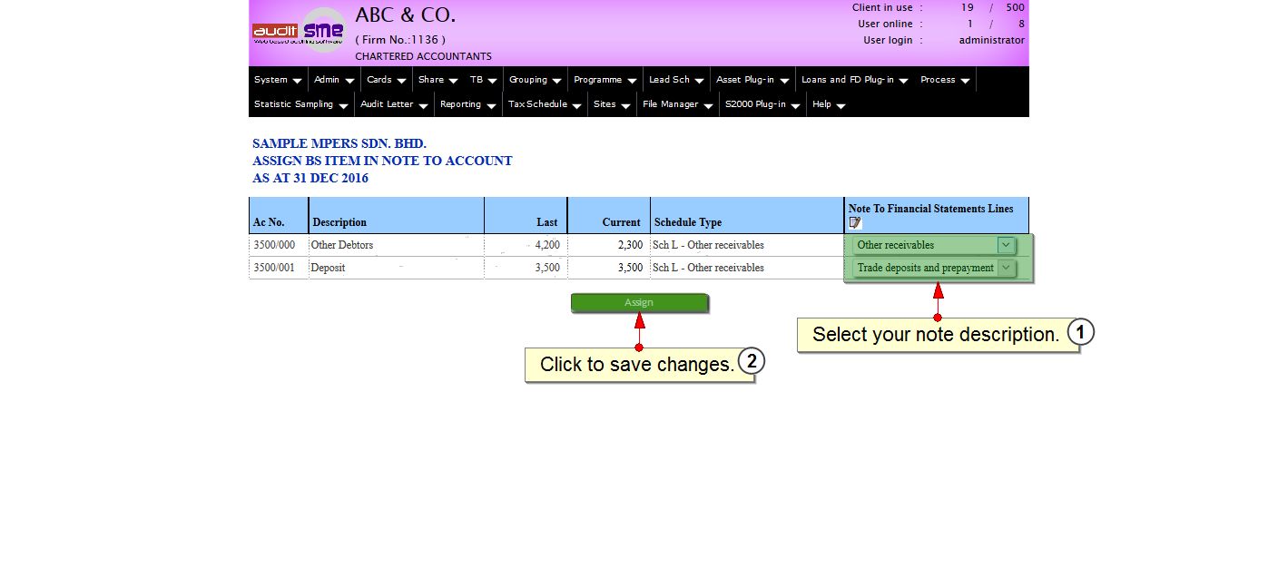
Task: Expand the Lead Sch menu
Action: [676, 80]
